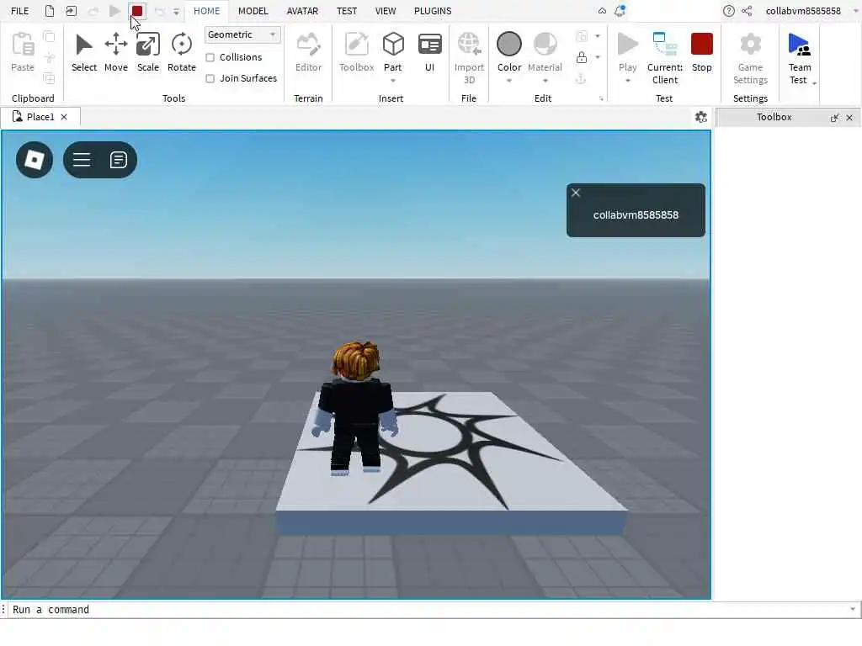Click the Paste clipboard icon

click(23, 45)
